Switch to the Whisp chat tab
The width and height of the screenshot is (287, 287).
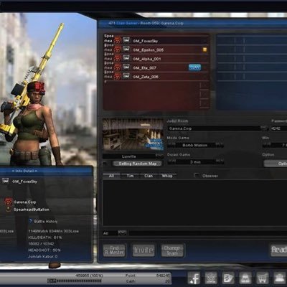click(167, 176)
